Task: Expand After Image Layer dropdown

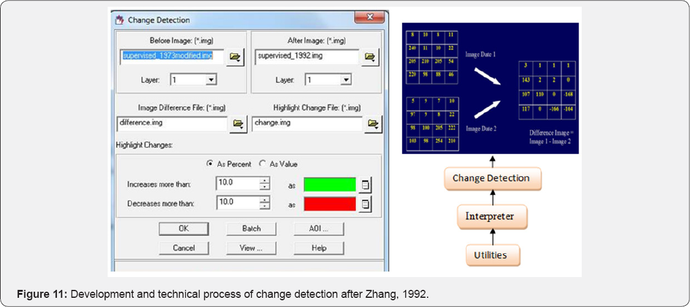Action: pyautogui.click(x=346, y=80)
